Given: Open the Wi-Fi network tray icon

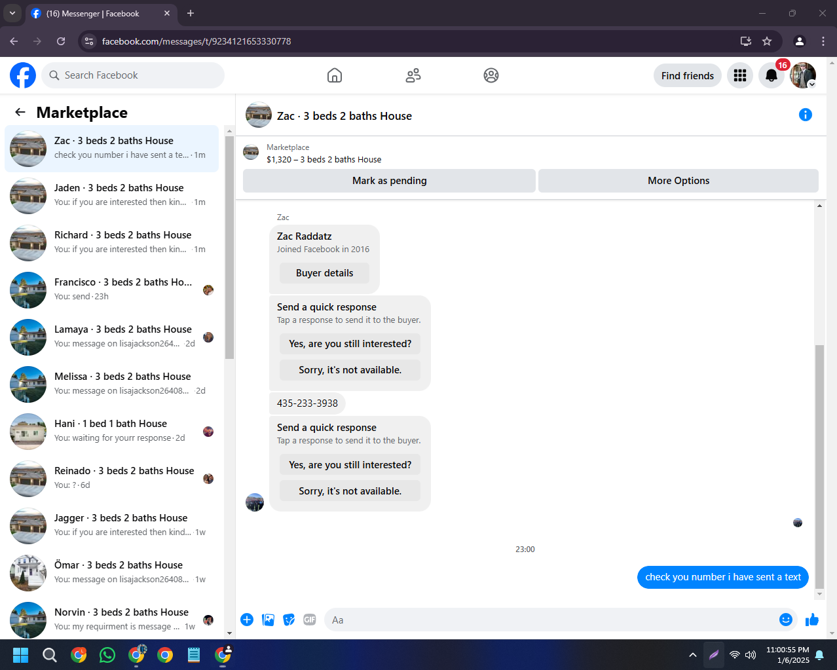Looking at the screenshot, I should click(x=735, y=655).
